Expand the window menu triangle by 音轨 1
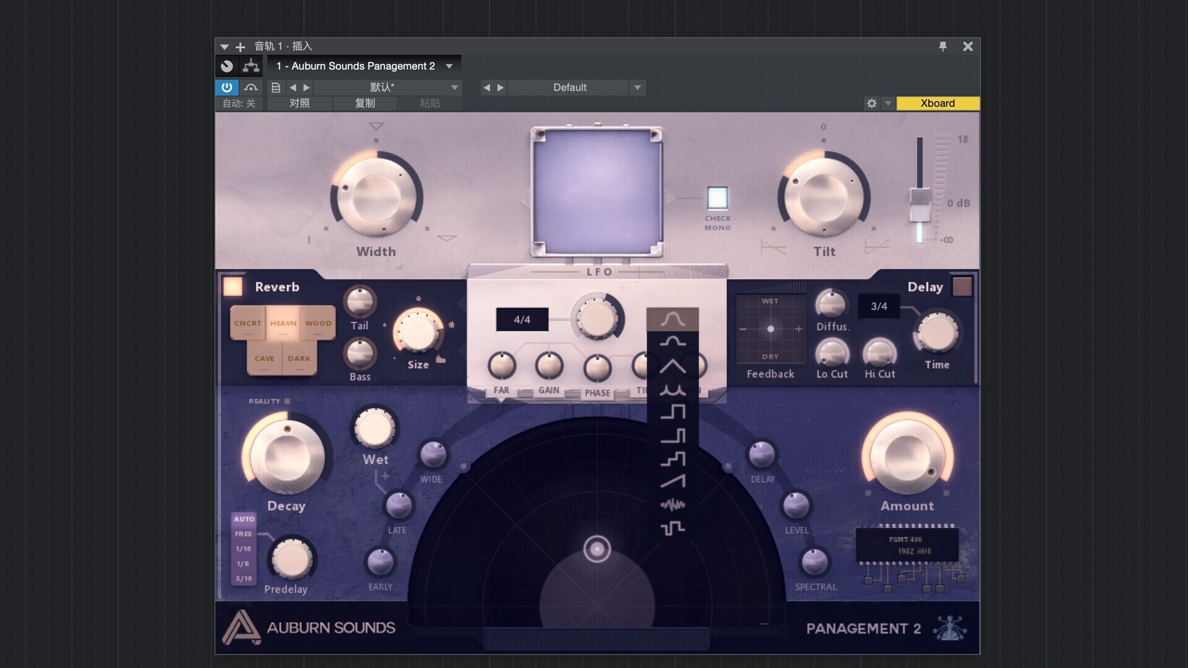This screenshot has height=668, width=1188. [x=225, y=47]
